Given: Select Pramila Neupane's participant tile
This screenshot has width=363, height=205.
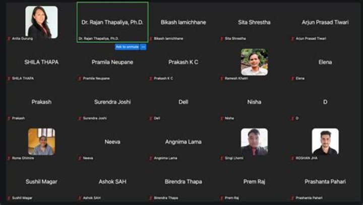Looking at the screenshot, I should pos(112,62).
